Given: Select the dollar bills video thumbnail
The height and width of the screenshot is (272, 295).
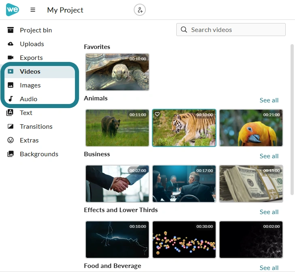Looking at the screenshot, I should [251, 184].
